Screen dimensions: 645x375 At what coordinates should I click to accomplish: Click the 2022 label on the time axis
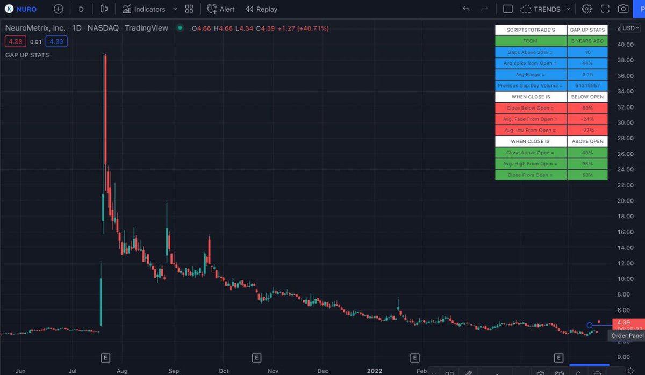coord(374,370)
